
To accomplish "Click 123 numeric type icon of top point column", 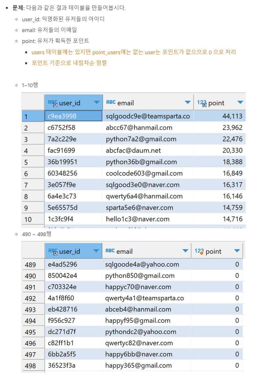I will 202,103.
